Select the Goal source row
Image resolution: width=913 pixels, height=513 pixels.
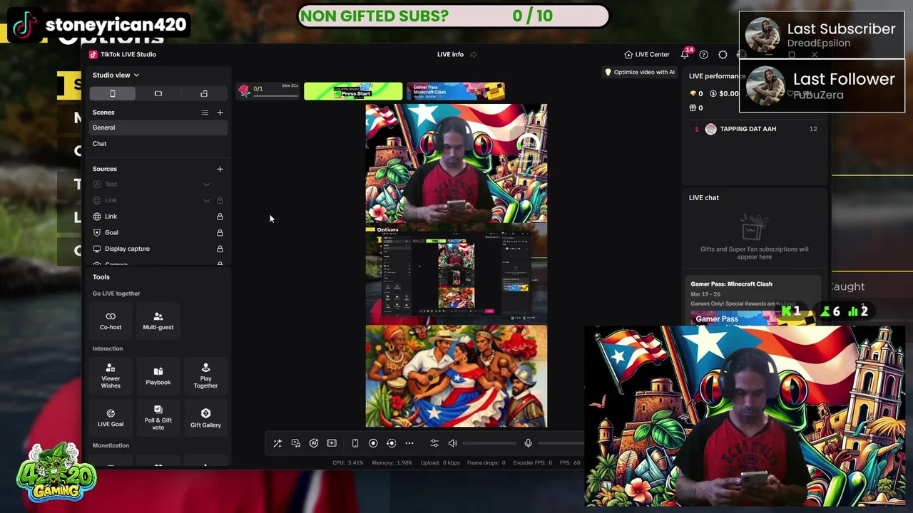point(158,232)
